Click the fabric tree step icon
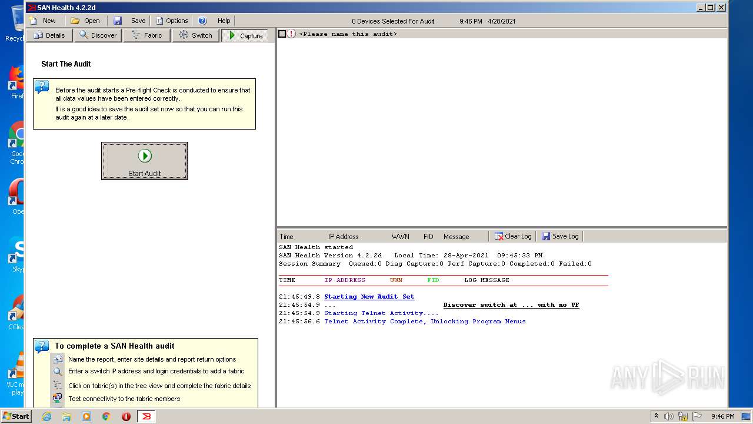This screenshot has height=424, width=753. (57, 385)
